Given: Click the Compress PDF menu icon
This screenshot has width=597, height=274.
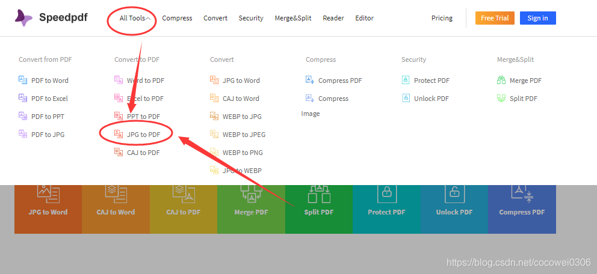Looking at the screenshot, I should click(309, 80).
